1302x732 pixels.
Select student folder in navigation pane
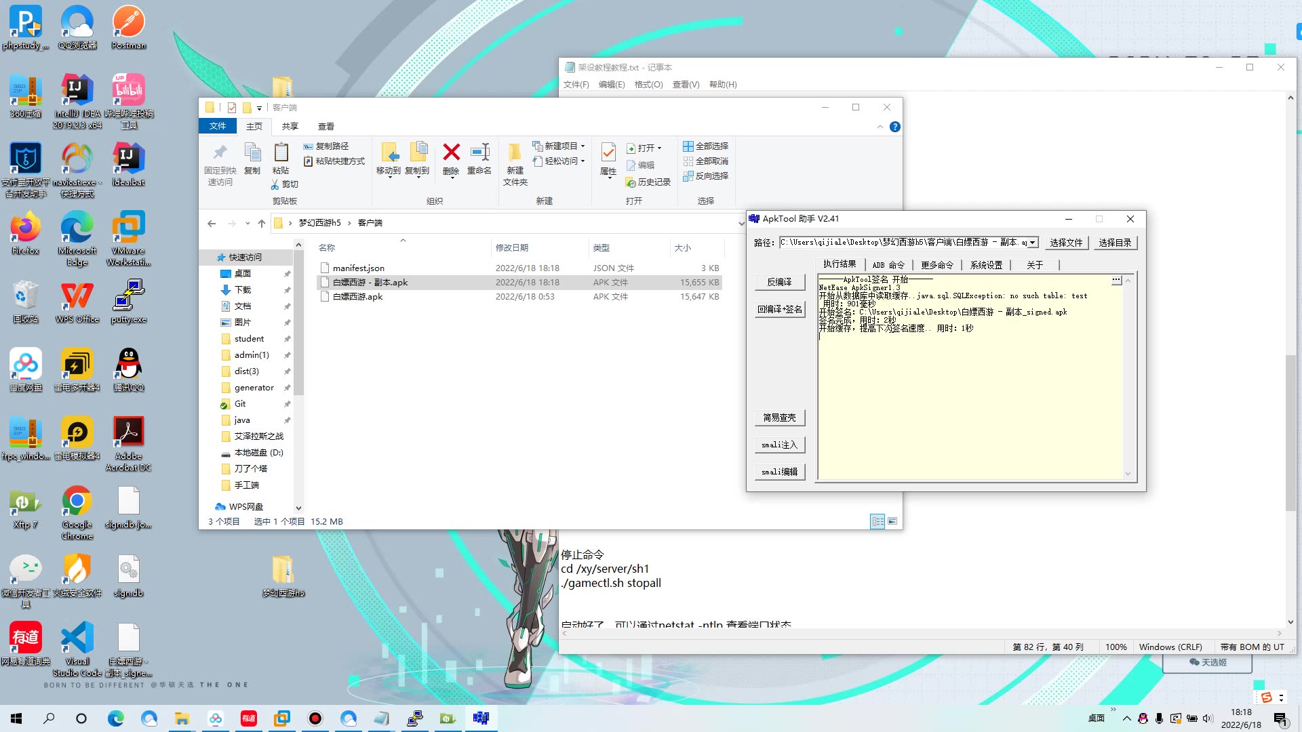click(x=250, y=339)
